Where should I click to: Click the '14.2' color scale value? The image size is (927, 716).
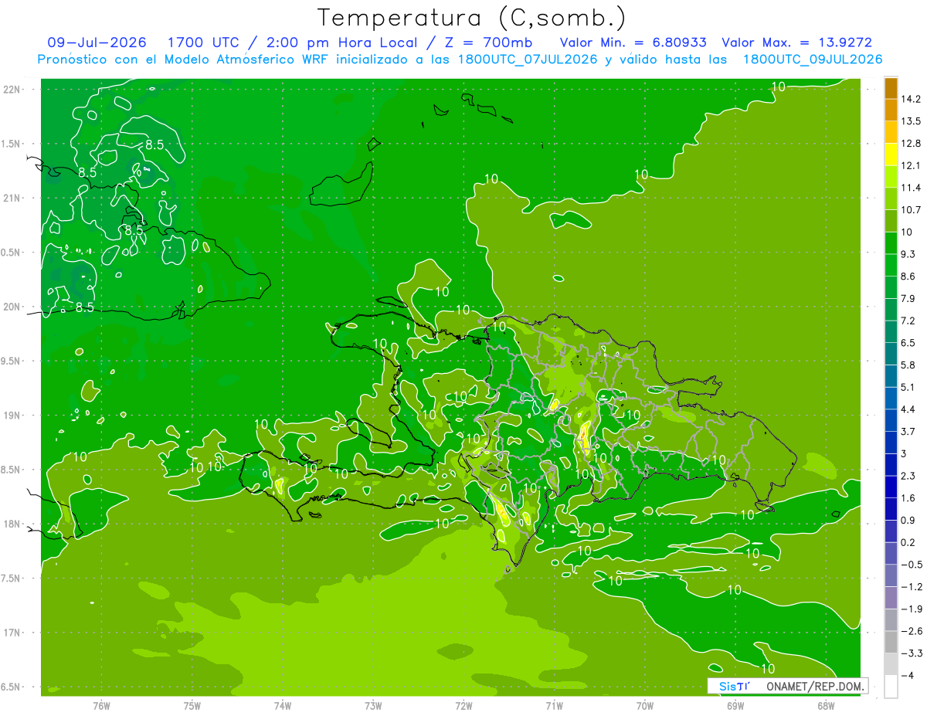910,99
